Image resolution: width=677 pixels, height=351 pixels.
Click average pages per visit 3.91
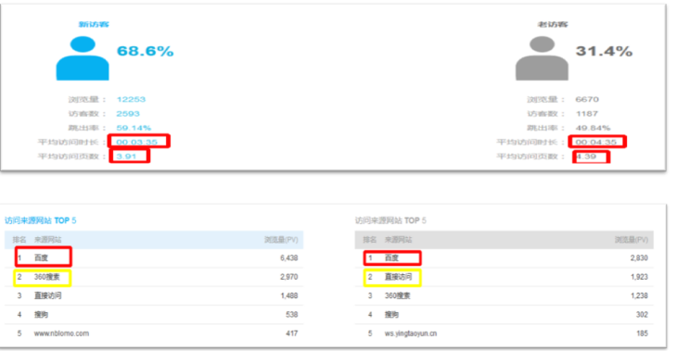tap(126, 157)
